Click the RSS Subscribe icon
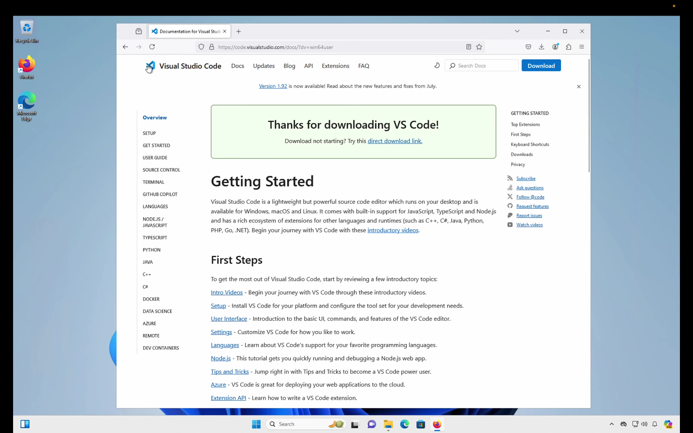The width and height of the screenshot is (693, 433). (510, 178)
